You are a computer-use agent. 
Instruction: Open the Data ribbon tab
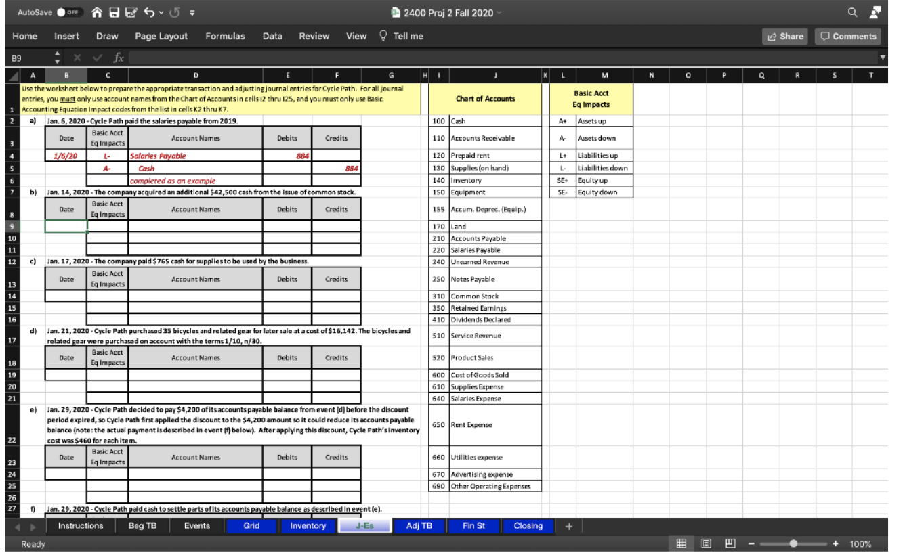(x=272, y=37)
